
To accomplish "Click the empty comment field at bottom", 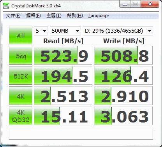I will (81, 134).
